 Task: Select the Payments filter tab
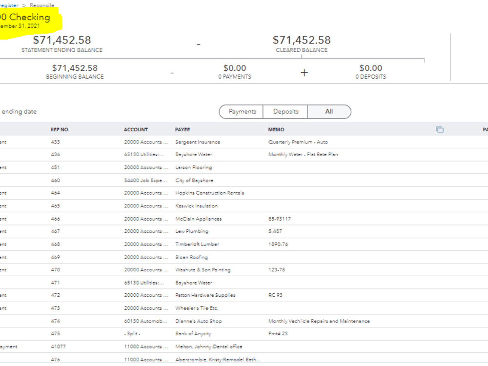point(242,111)
